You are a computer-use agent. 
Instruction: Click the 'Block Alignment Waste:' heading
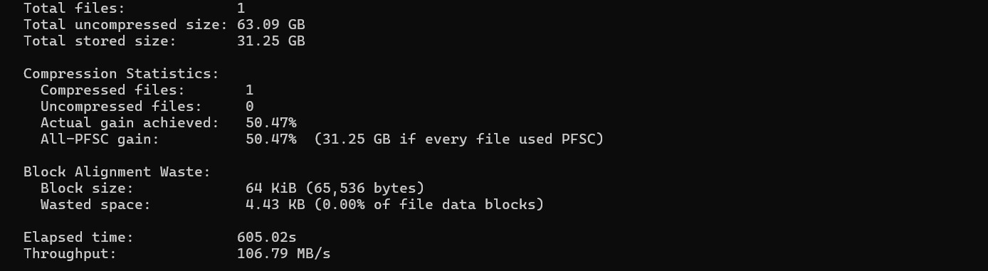click(117, 171)
